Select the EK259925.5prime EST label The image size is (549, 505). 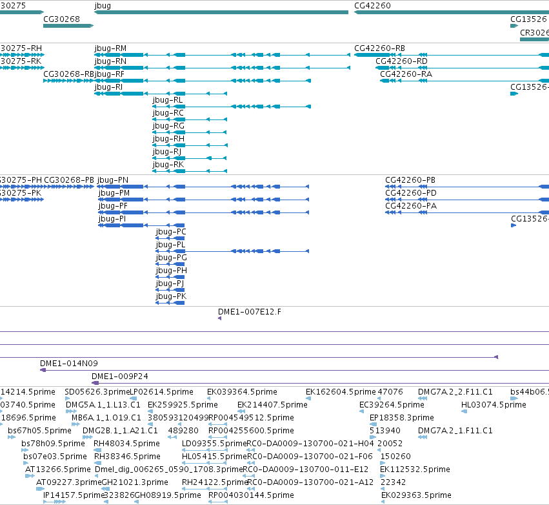[183, 405]
